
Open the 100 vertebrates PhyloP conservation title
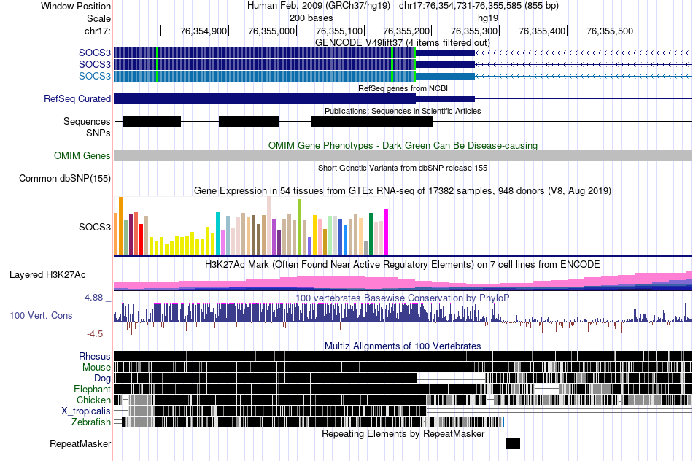click(403, 298)
